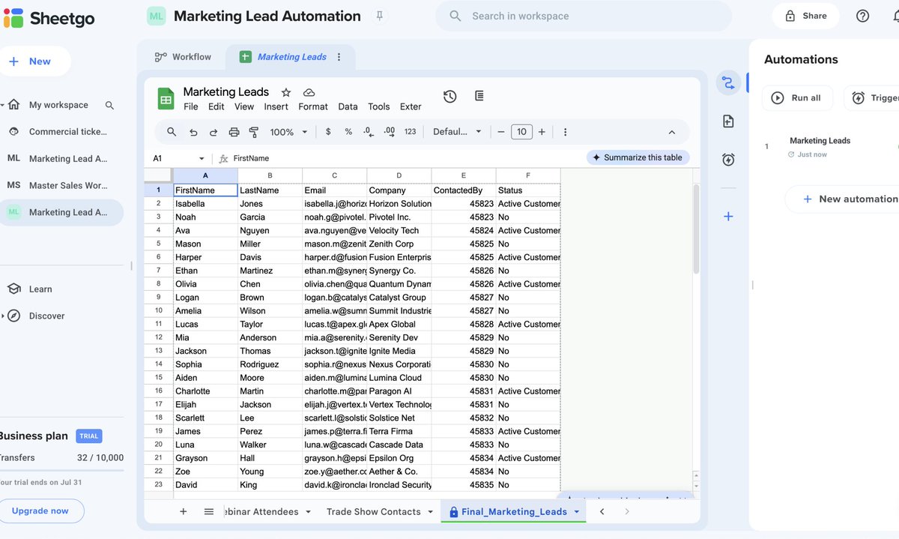This screenshot has width=899, height=539.
Task: Print the spreadsheet
Action: (x=234, y=132)
